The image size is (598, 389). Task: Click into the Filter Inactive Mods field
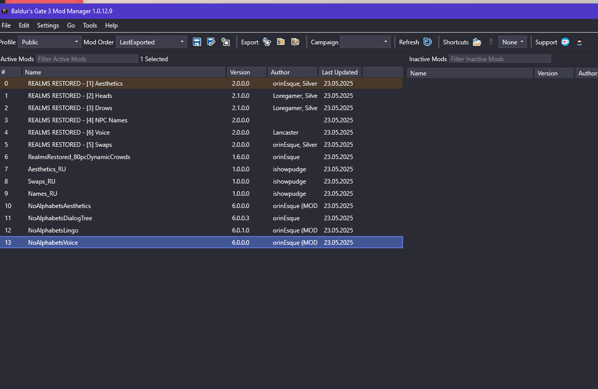tap(500, 59)
